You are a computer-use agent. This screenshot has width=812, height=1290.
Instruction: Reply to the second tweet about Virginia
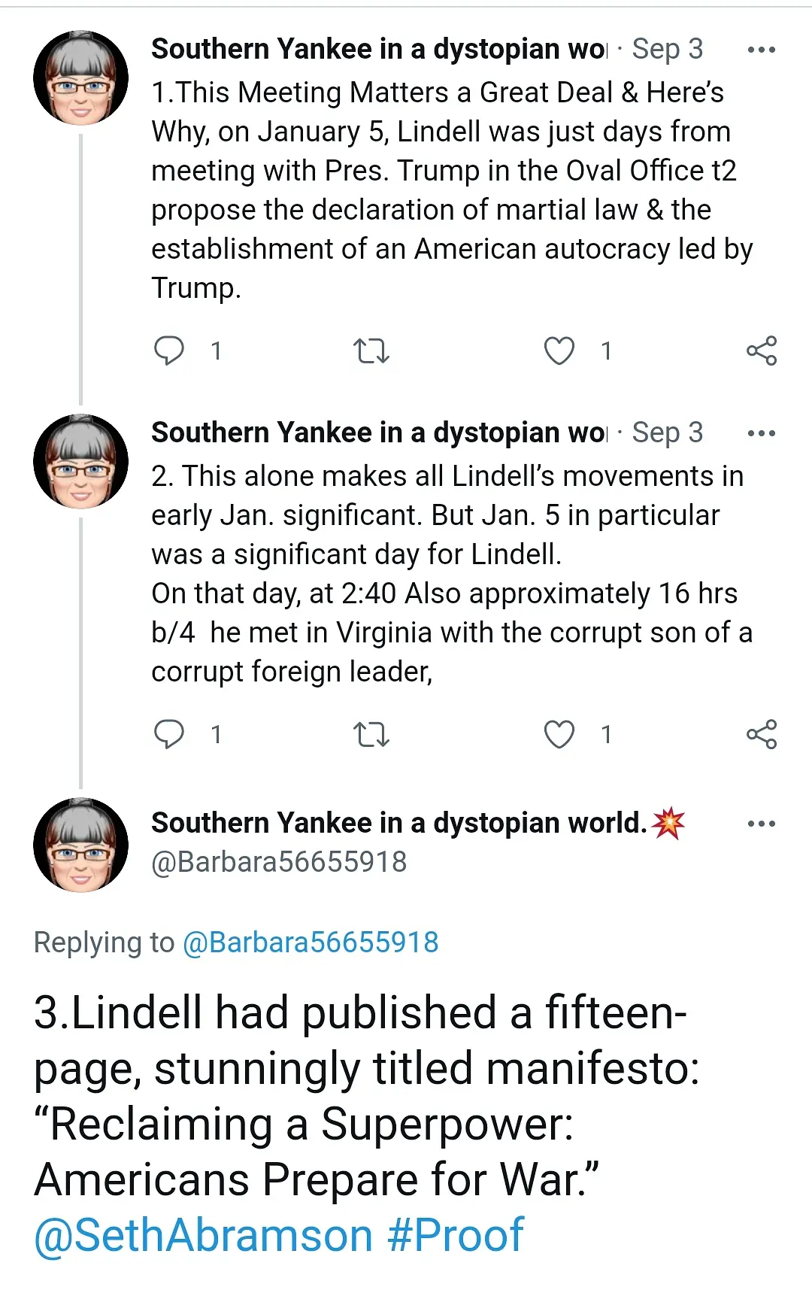point(169,734)
